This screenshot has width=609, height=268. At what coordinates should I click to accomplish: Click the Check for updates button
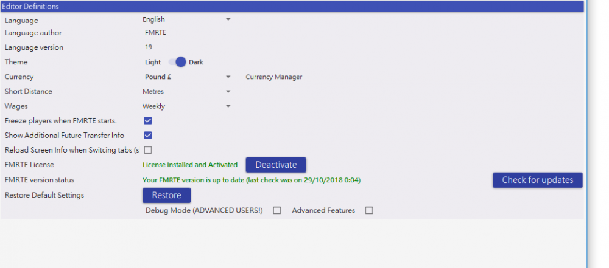538,180
